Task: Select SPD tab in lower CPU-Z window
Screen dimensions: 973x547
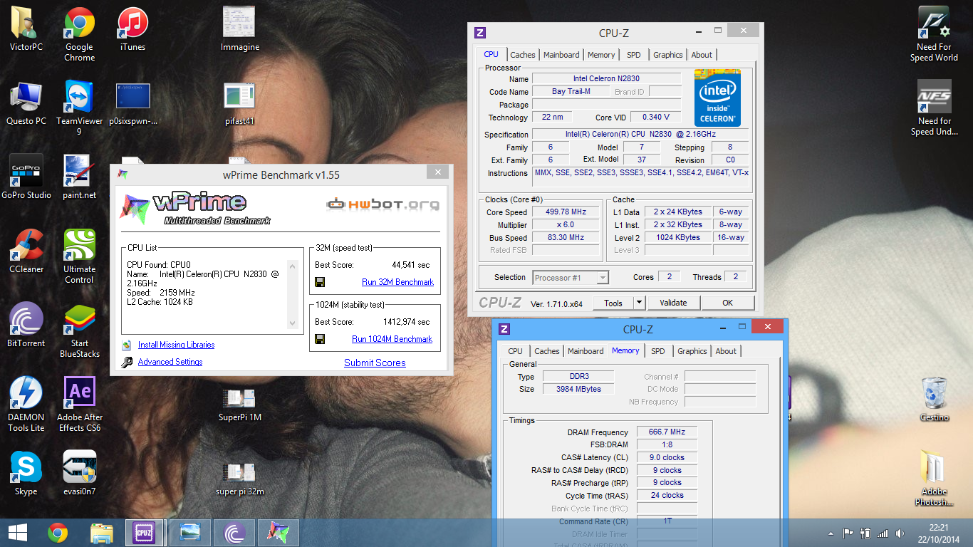Action: [x=658, y=351]
